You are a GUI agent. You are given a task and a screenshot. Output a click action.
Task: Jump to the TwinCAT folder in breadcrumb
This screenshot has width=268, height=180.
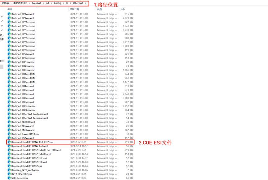[x=37, y=3]
